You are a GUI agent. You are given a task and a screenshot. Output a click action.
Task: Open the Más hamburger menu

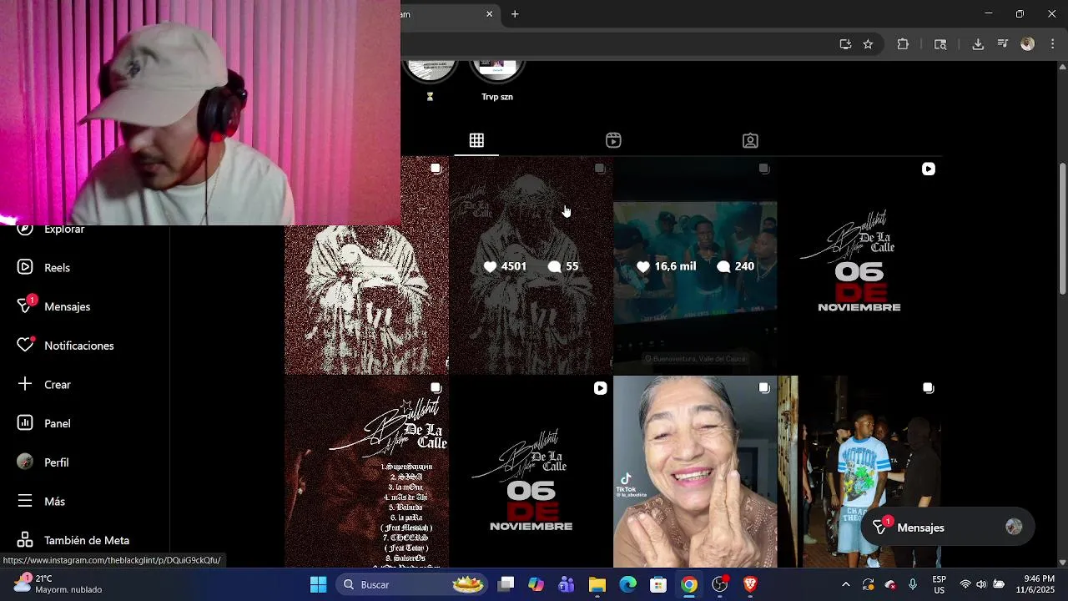[x=26, y=501]
